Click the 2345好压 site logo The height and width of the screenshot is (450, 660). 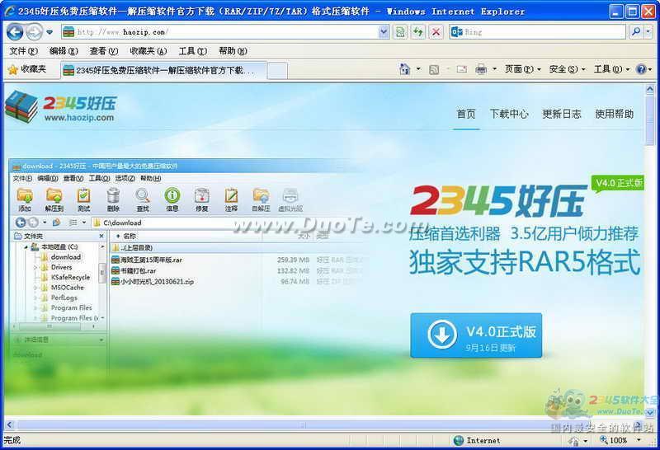point(61,107)
